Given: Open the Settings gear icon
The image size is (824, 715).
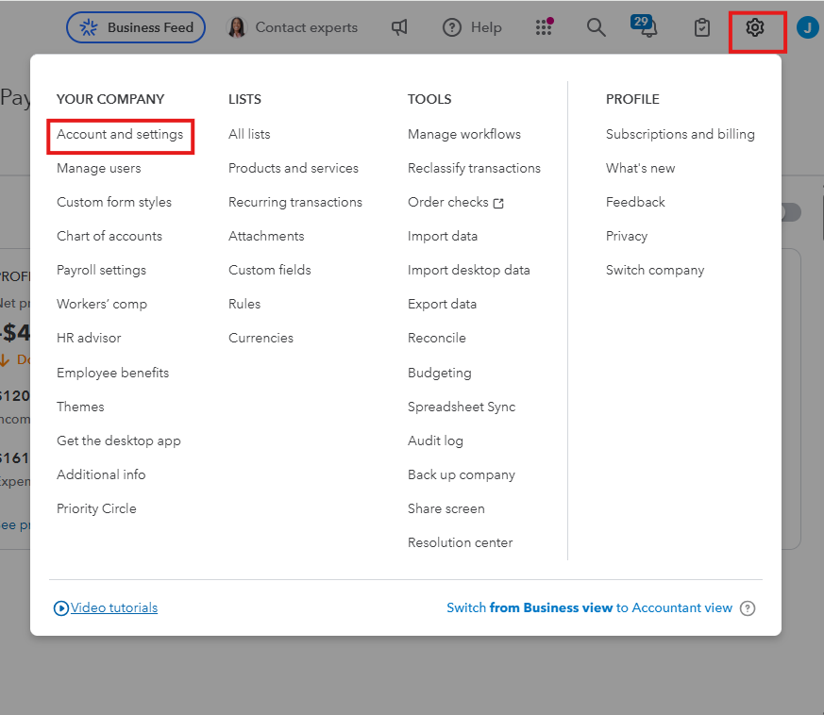Looking at the screenshot, I should [x=755, y=27].
